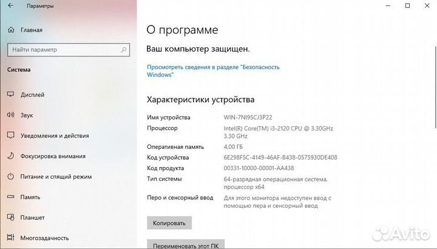This screenshot has height=249, width=437.
Task: Click the Перо и сенсорный ввод label
Action: (180, 197)
